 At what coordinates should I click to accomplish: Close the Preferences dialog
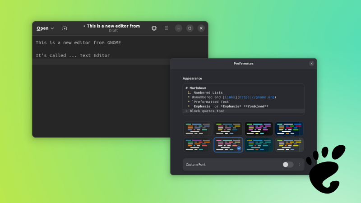(311, 64)
